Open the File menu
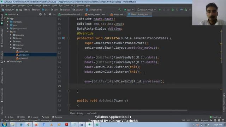This screenshot has height=127, width=226. 2,6
